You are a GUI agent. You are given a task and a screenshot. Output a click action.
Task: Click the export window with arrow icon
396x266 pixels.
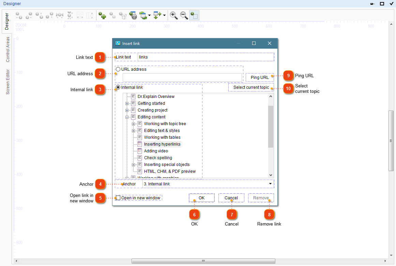pyautogui.click(x=157, y=15)
